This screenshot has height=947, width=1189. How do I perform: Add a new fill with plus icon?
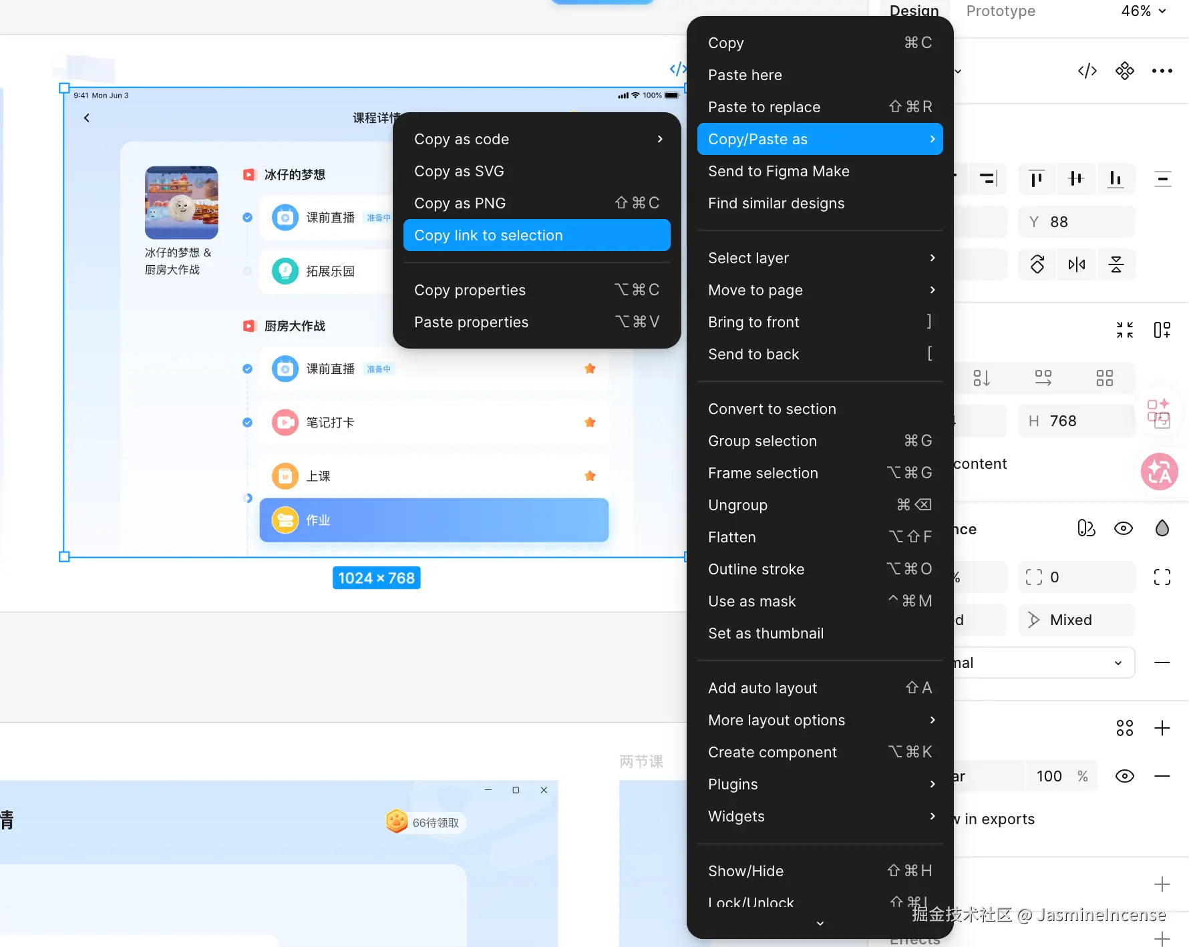tap(1162, 728)
